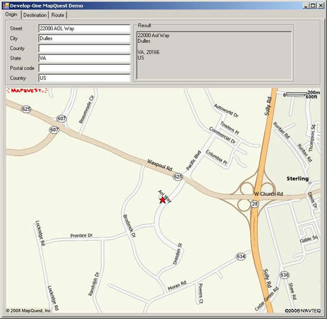327x319 pixels.
Task: Click the Sterling town label
Action: click(x=298, y=179)
